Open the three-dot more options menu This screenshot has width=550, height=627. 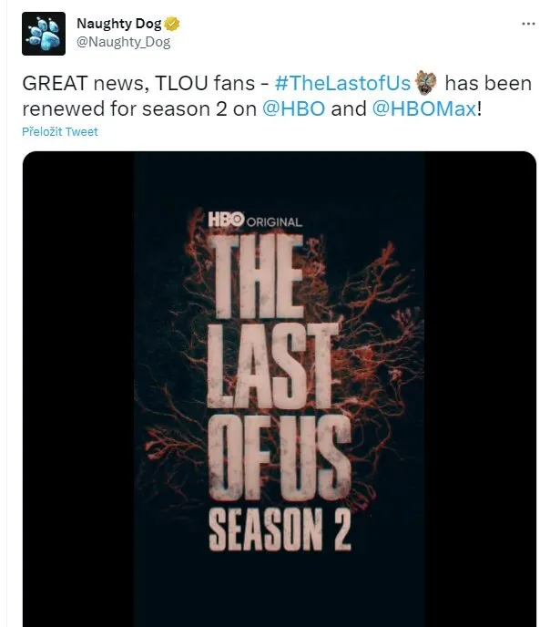click(527, 24)
